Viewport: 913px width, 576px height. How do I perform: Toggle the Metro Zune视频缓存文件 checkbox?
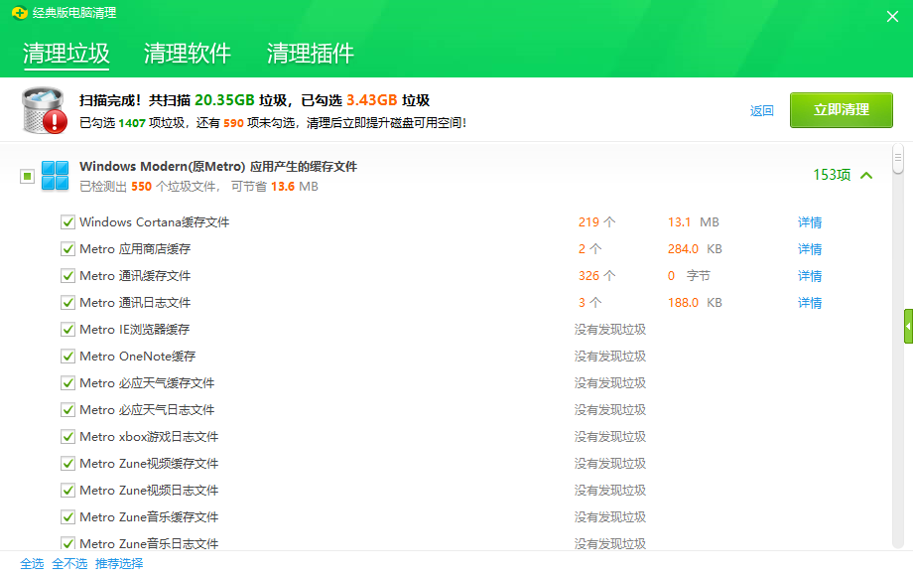pyautogui.click(x=67, y=463)
